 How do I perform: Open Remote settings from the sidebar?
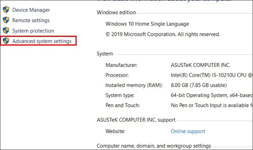31,20
